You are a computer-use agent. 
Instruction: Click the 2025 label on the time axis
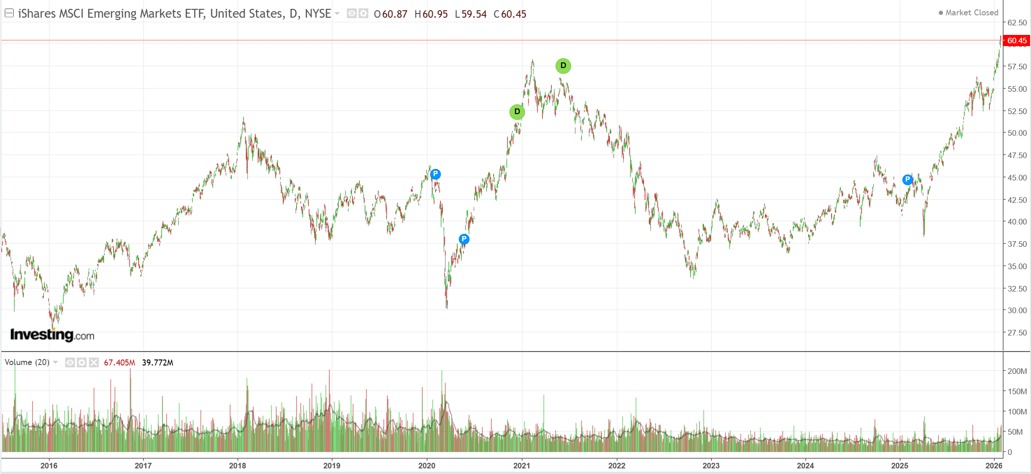click(900, 466)
